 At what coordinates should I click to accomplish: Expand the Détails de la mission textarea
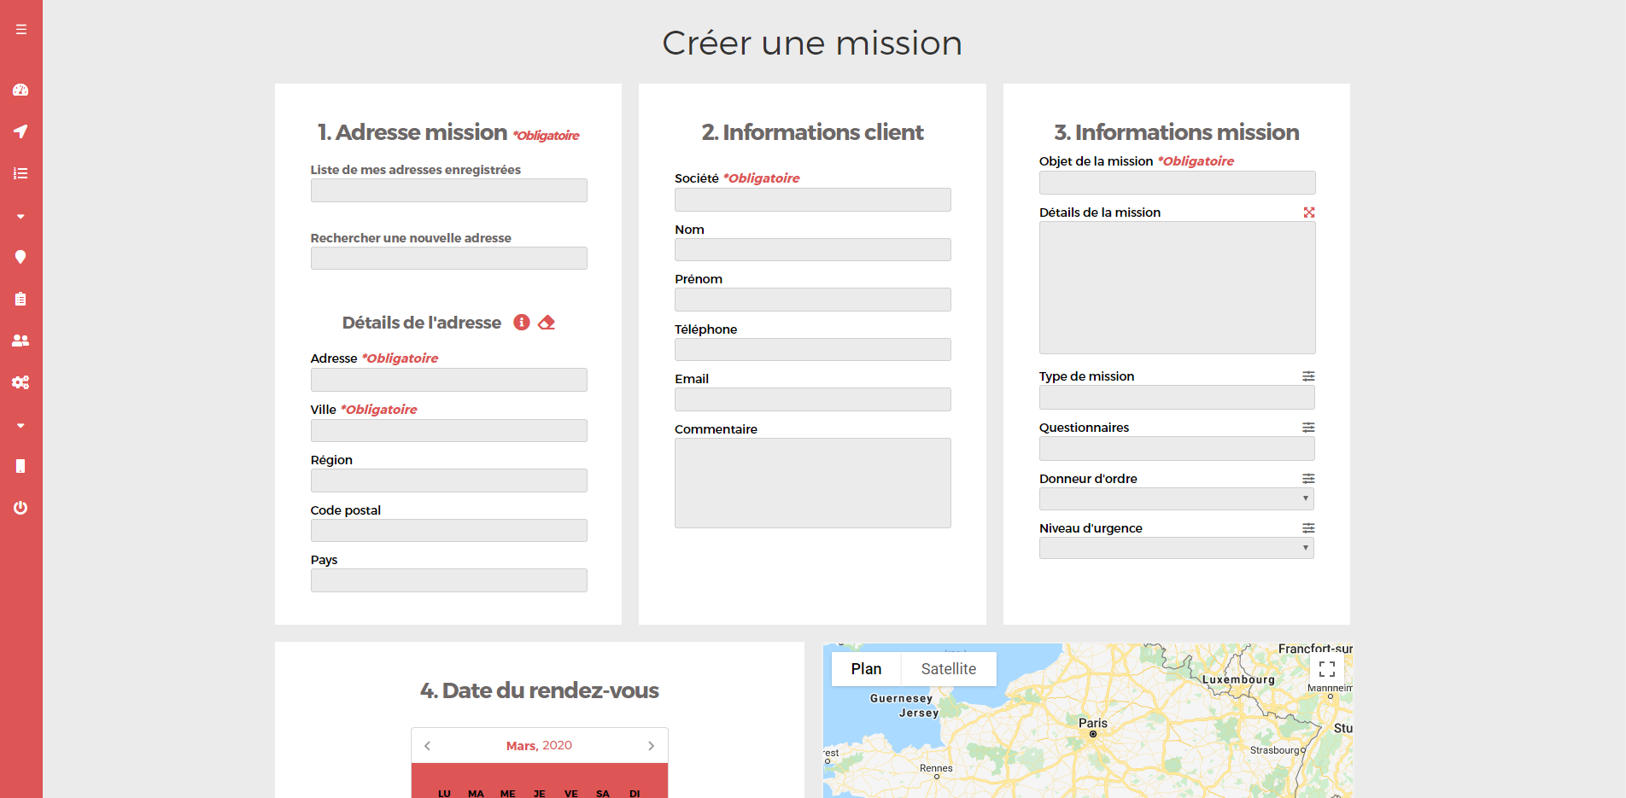pos(1308,213)
